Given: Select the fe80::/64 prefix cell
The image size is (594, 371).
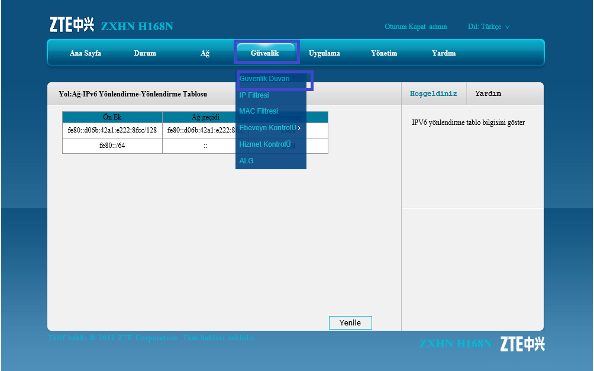Looking at the screenshot, I should 112,146.
